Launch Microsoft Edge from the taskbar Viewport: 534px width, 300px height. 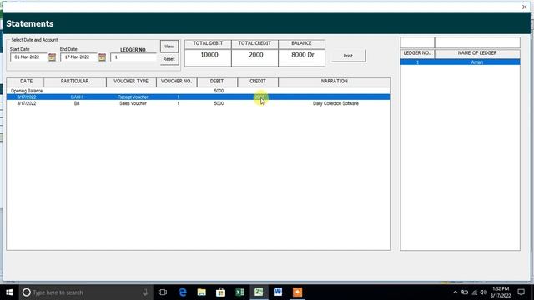point(183,292)
